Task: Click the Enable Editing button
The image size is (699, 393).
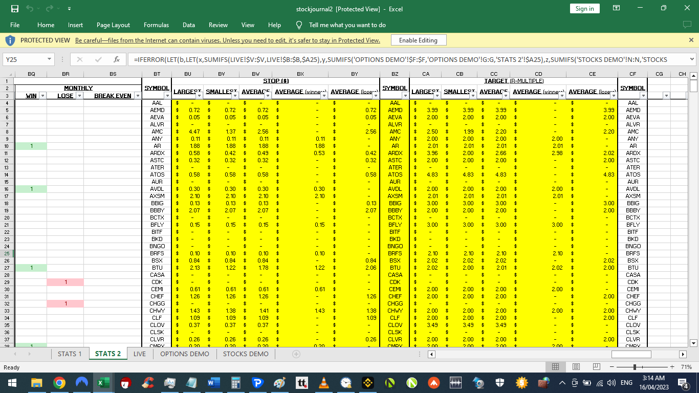Action: 418,40
